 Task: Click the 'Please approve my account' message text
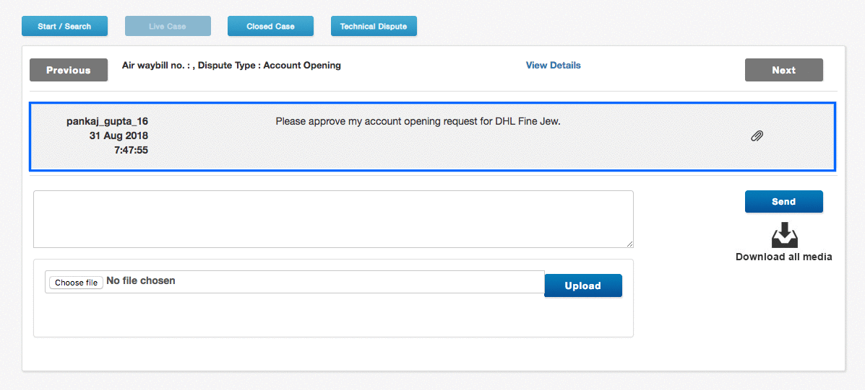(418, 122)
